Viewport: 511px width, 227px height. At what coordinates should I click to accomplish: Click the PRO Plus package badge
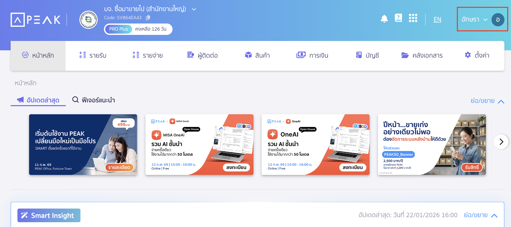tap(118, 29)
